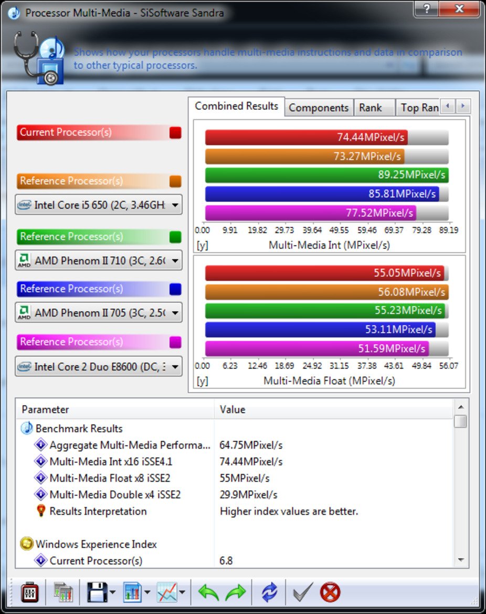Expand the save icon dropdown arrow
The image size is (486, 614).
(112, 592)
